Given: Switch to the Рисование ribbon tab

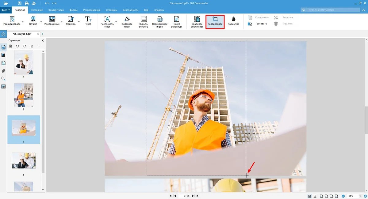Looking at the screenshot, I should (x=37, y=10).
